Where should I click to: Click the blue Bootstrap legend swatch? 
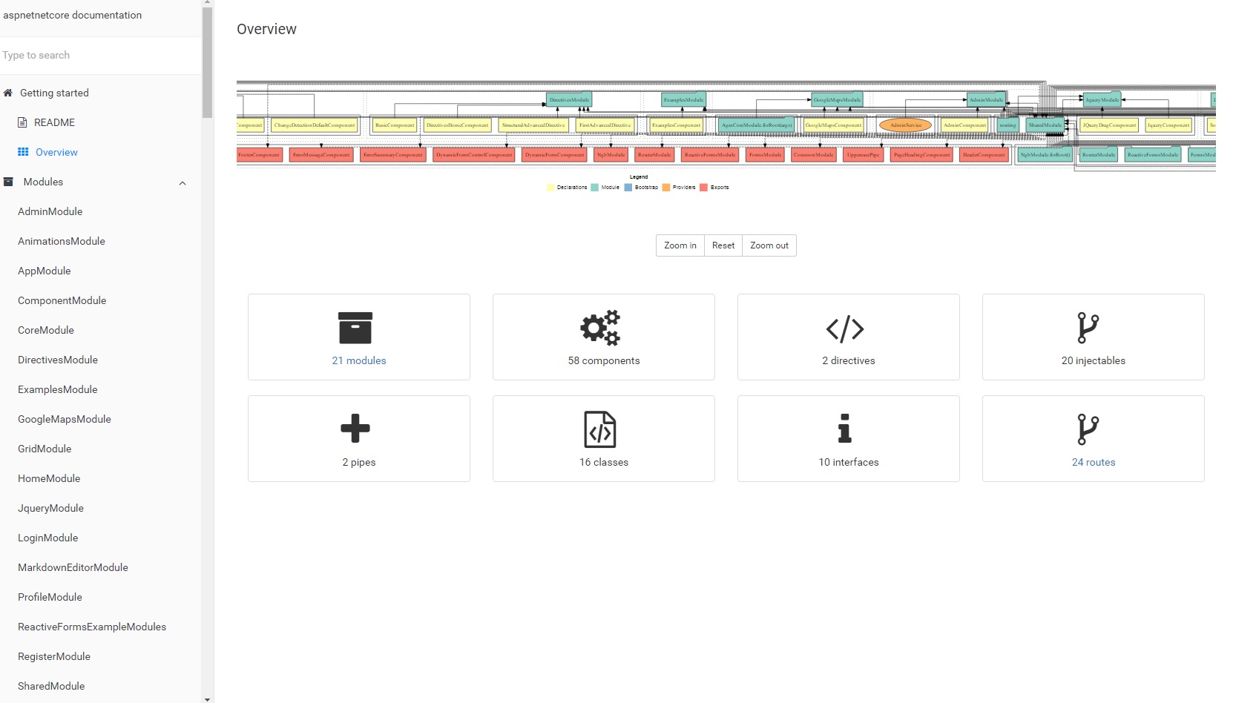click(628, 188)
